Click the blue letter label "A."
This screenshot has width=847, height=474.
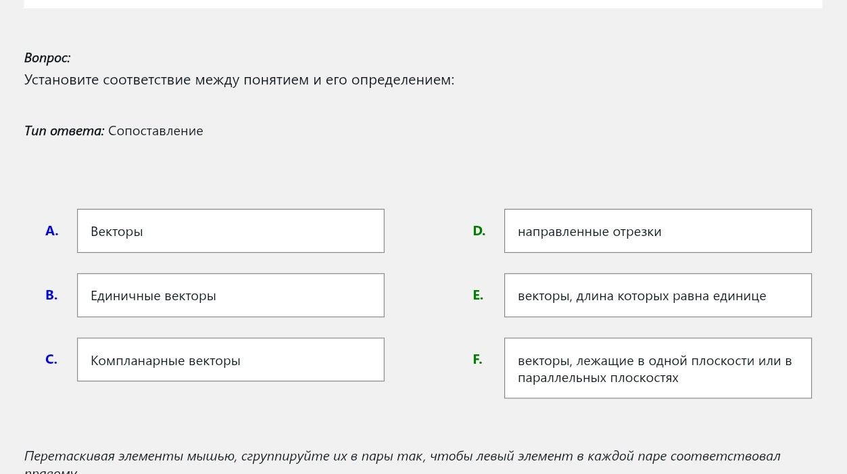coord(52,231)
